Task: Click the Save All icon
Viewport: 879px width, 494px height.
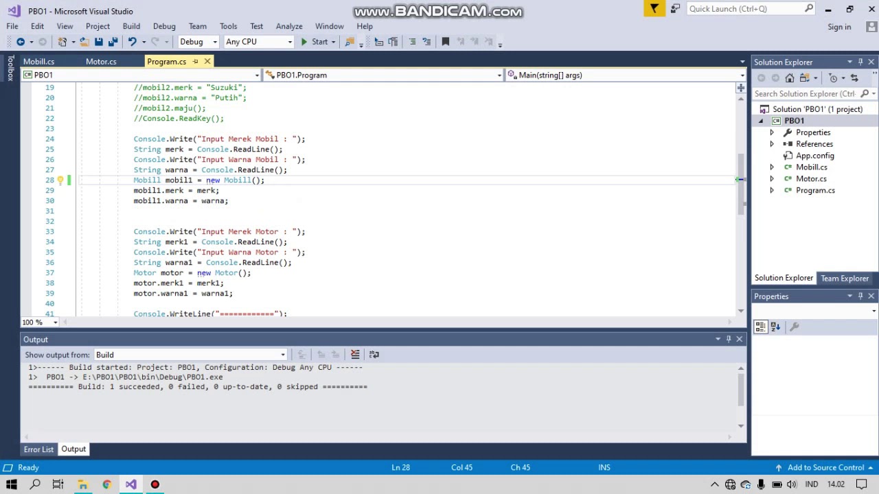Action: (x=113, y=42)
